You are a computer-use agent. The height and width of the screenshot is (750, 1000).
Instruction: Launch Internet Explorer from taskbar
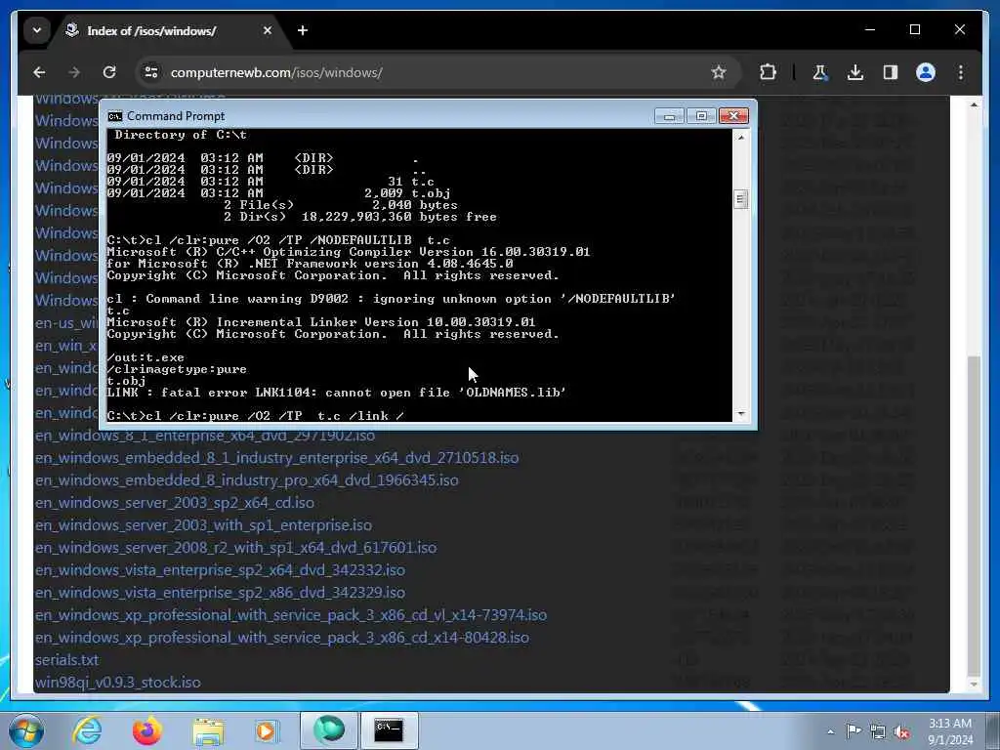tap(87, 730)
